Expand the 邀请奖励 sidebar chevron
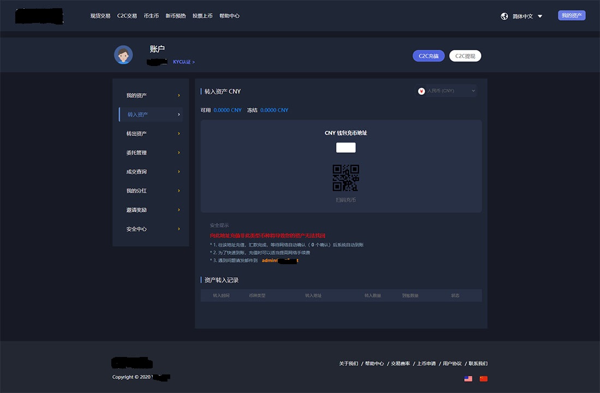Screen dimensions: 600x393 [x=179, y=210]
